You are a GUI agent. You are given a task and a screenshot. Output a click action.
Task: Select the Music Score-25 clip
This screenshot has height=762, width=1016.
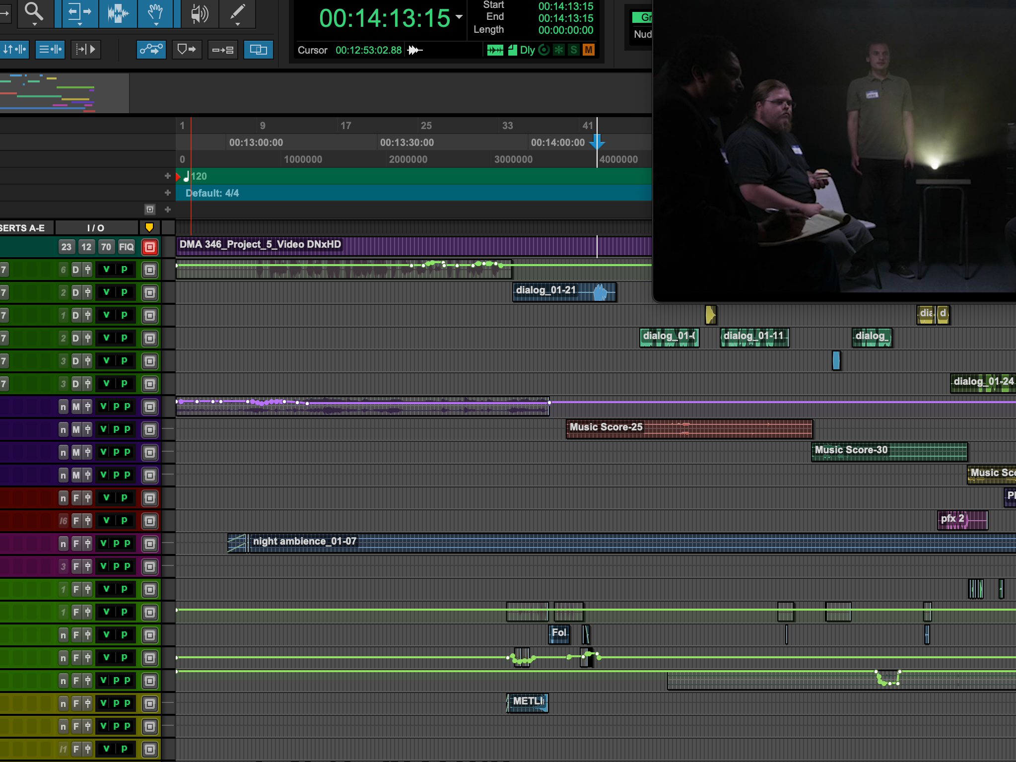688,429
